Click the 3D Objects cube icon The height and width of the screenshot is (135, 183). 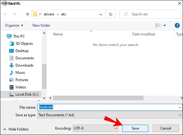[x=12, y=44]
